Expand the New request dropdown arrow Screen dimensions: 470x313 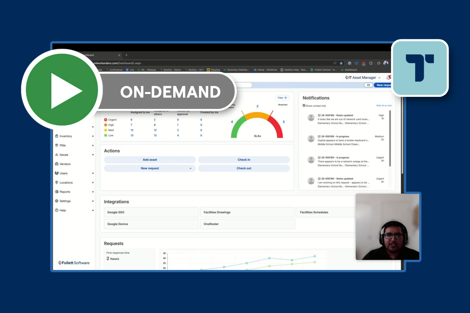[x=190, y=168]
